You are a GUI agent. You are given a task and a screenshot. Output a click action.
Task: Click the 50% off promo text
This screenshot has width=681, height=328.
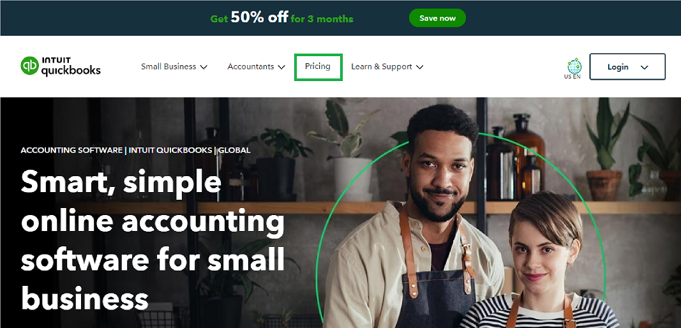click(x=259, y=17)
